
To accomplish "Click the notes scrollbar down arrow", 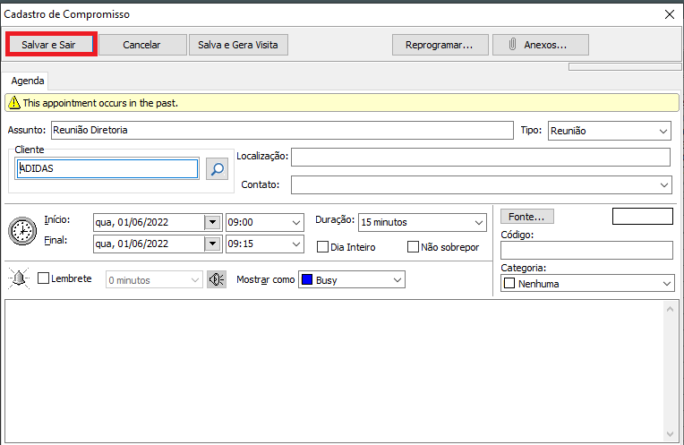I will (670, 434).
